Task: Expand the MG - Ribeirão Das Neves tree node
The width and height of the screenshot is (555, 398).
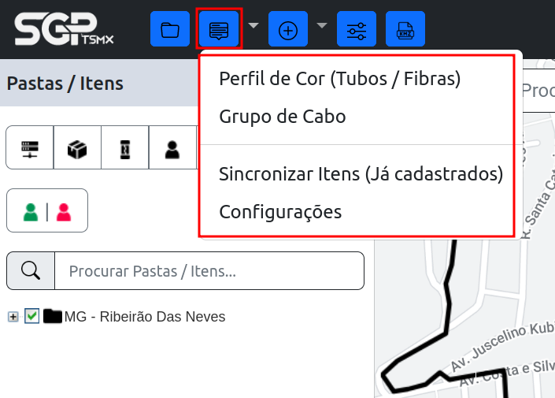Action: (x=13, y=317)
